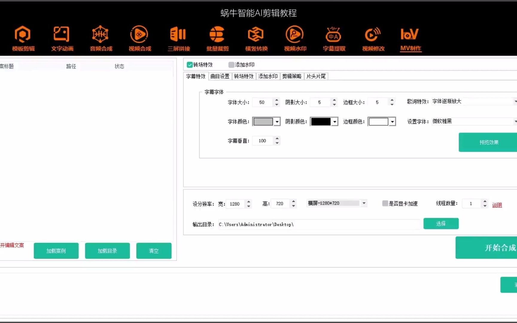The width and height of the screenshot is (517, 323).
Task: Open the 音频合成 audio synthesis tool
Action: click(x=101, y=39)
